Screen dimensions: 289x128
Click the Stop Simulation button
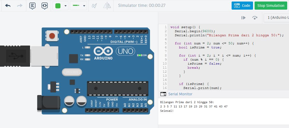271,6
